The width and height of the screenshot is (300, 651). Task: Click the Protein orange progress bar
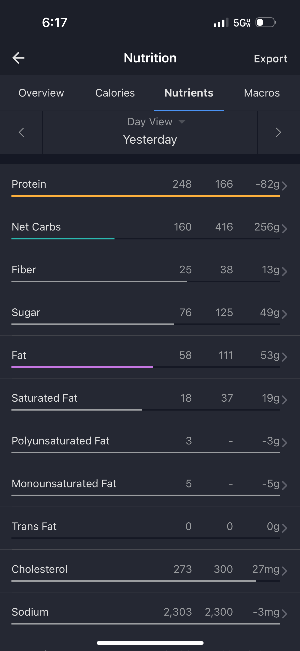[x=146, y=196]
